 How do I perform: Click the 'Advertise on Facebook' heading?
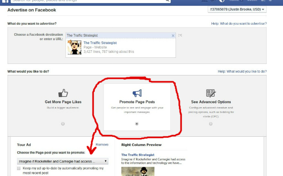click(x=31, y=10)
